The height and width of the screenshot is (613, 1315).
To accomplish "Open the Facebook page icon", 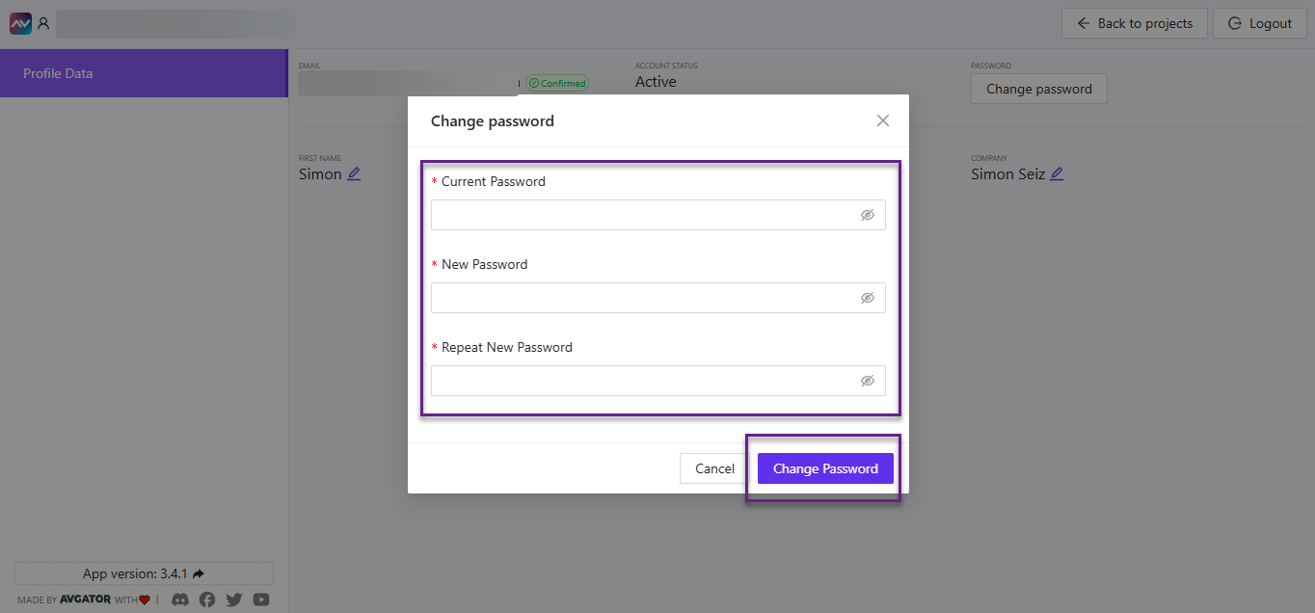I will coord(207,599).
